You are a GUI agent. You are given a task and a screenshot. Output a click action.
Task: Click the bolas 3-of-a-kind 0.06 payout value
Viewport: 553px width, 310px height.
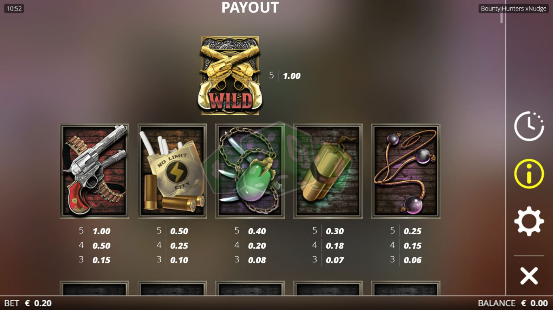[x=413, y=261]
